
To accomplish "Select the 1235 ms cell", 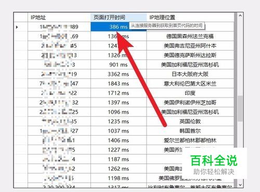I will 119,122.
